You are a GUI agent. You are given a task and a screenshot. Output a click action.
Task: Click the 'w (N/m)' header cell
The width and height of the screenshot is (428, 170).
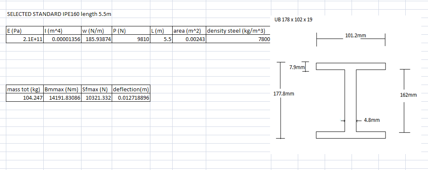pos(97,31)
